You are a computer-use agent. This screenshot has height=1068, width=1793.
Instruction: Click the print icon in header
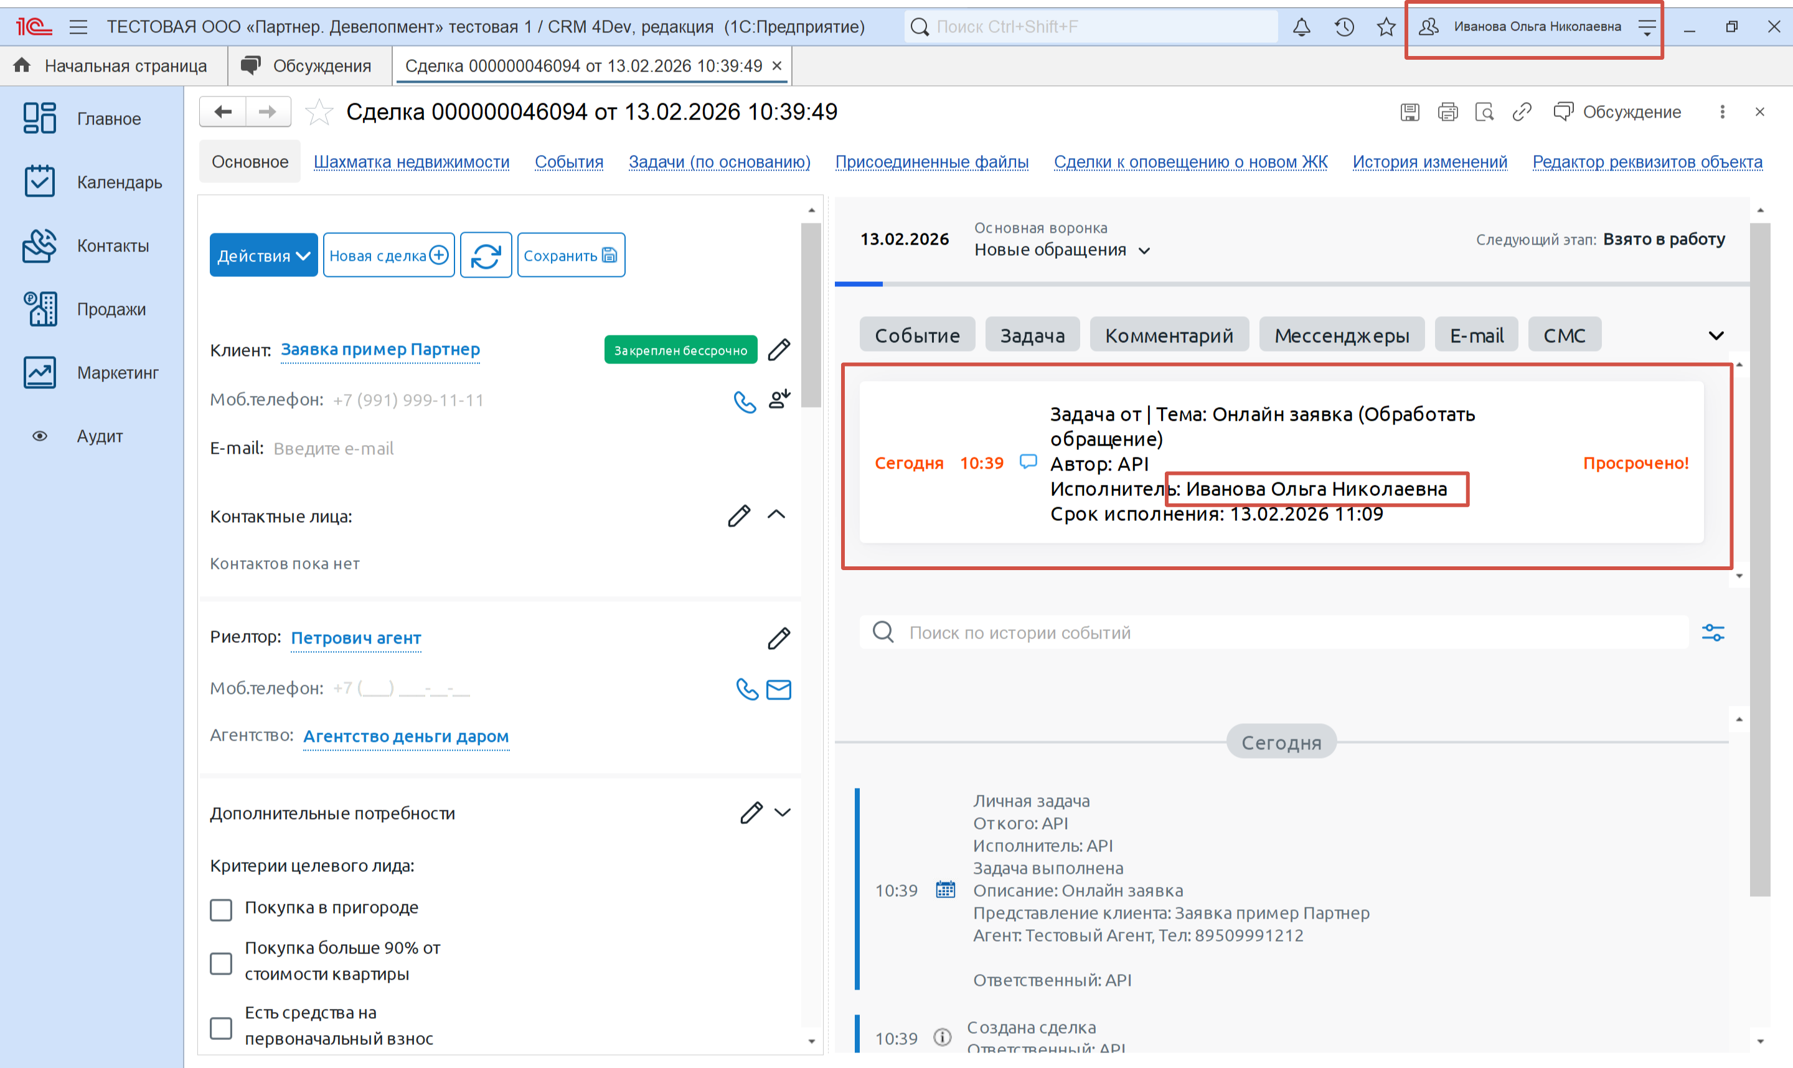click(x=1447, y=112)
